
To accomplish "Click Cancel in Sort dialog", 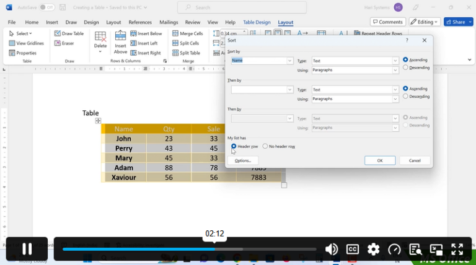I will pyautogui.click(x=415, y=160).
